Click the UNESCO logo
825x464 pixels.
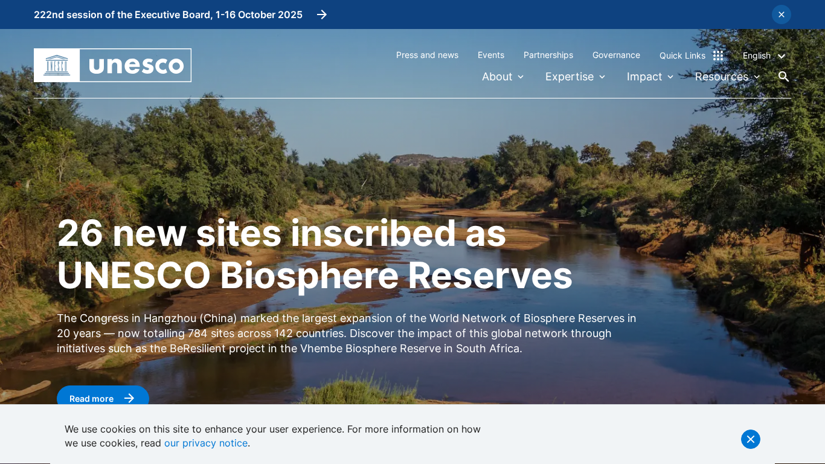pos(112,65)
